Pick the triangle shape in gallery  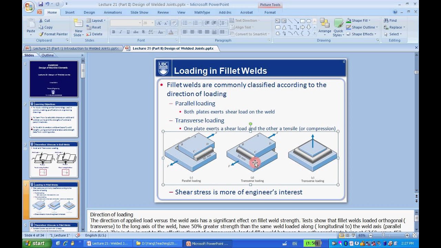284,27
